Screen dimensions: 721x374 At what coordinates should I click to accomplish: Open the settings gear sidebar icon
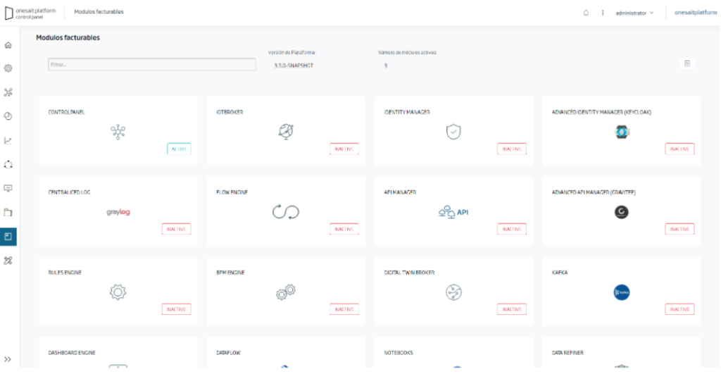(8, 68)
